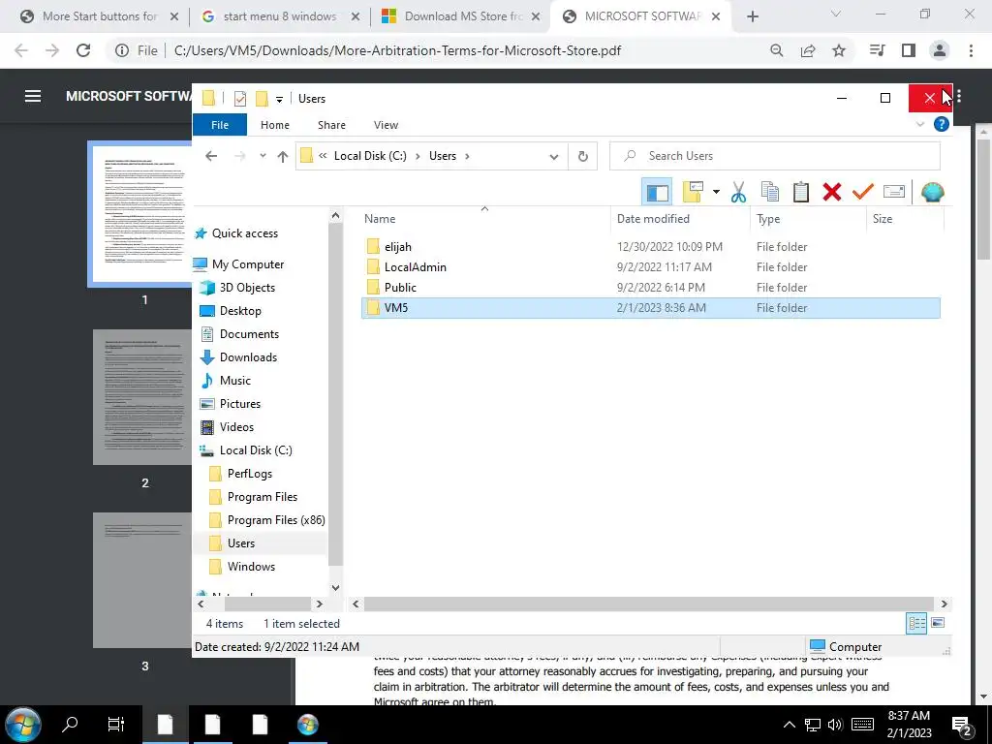Click file list horizontal scrollbar
Image resolution: width=992 pixels, height=744 pixels.
click(x=648, y=604)
